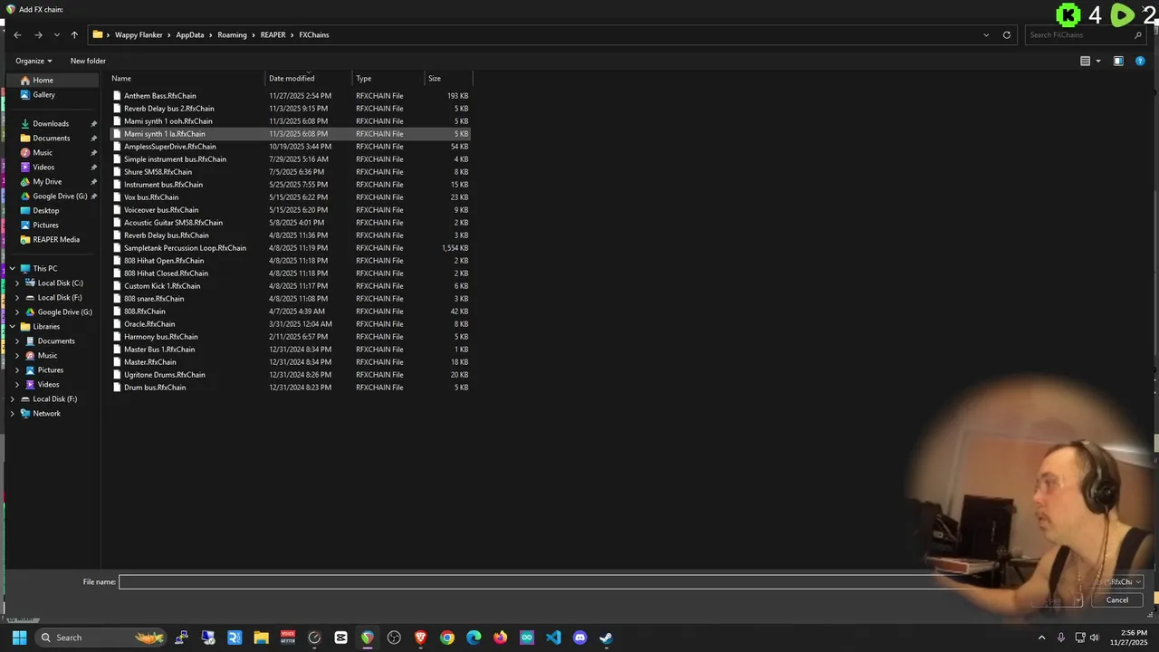This screenshot has width=1159, height=652.
Task: Click Roaming in the breadcrumb path
Action: click(232, 34)
